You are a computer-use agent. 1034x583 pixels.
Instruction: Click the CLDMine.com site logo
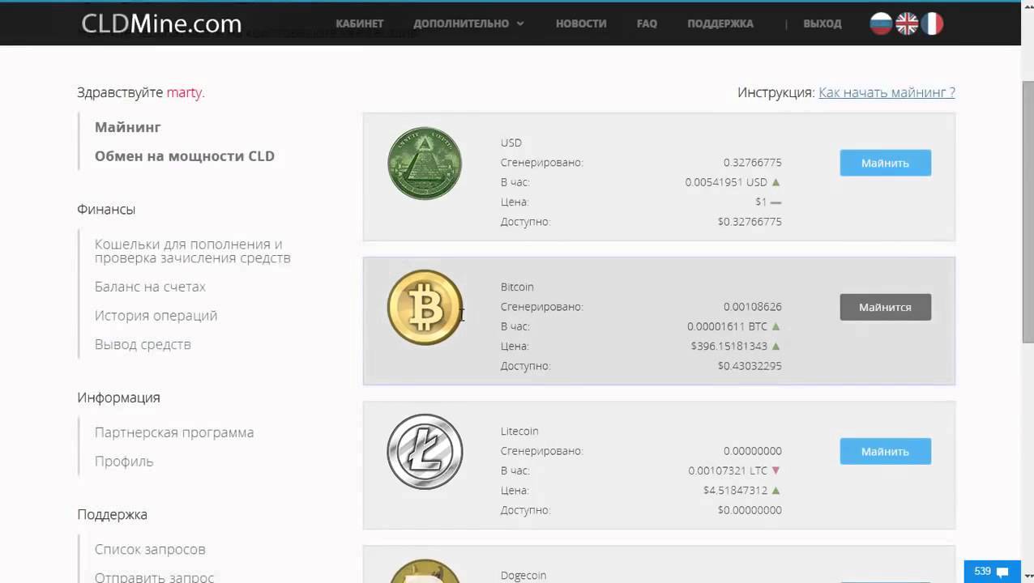click(x=162, y=23)
